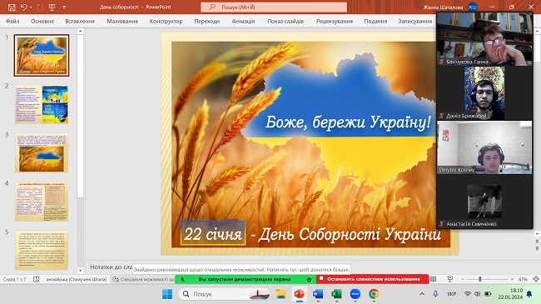Switch the УКР input language indicator
Screen dimensions: 541x304
click(x=451, y=294)
